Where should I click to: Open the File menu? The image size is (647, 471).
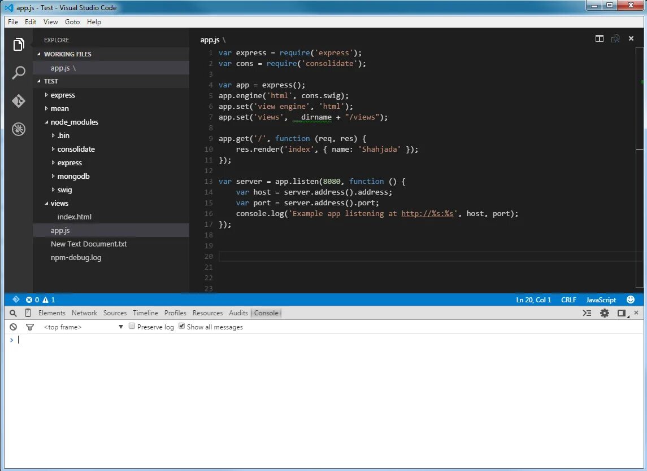pos(13,22)
